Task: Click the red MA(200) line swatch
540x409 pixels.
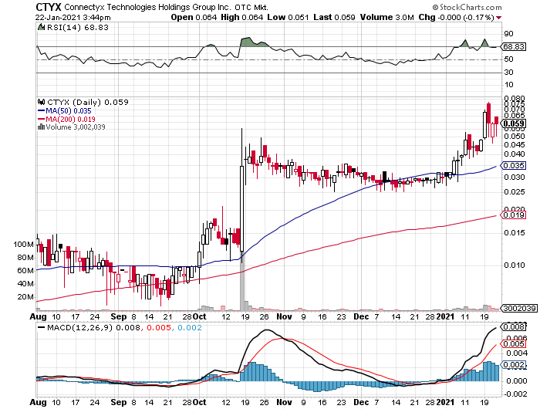Action: (41, 119)
